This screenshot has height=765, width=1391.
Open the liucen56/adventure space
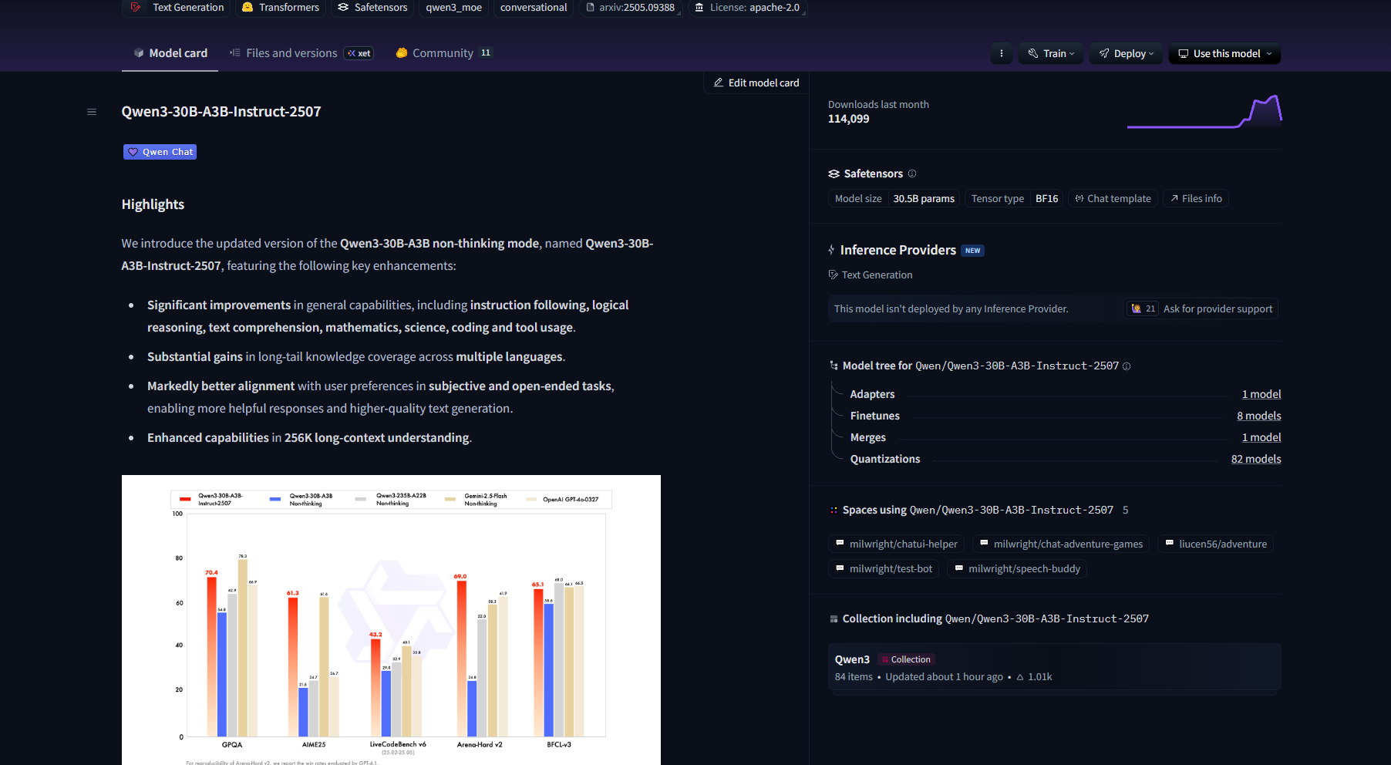point(1216,544)
